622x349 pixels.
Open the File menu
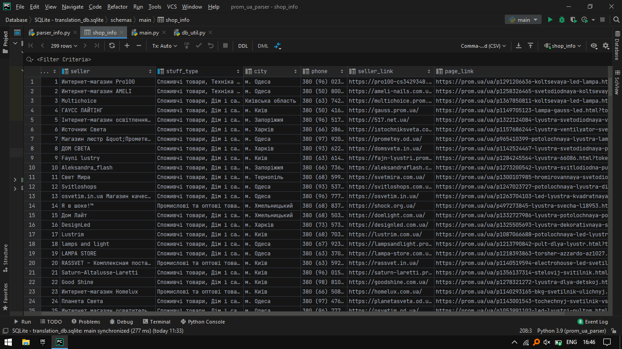[x=20, y=7]
